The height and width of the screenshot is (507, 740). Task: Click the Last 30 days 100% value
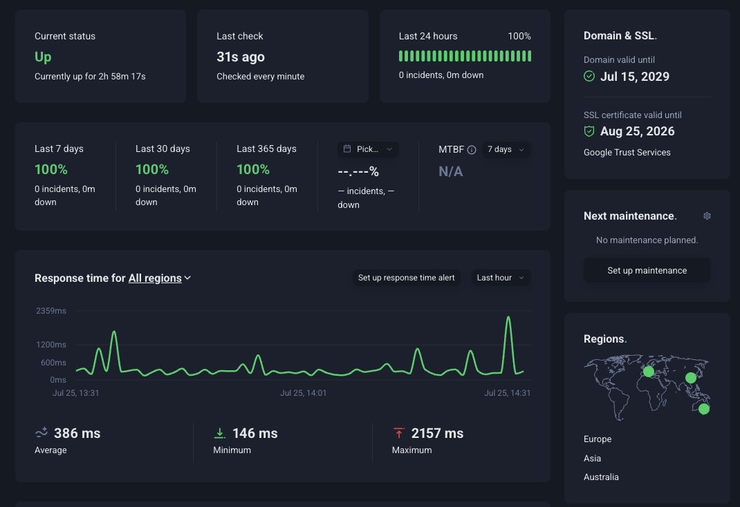click(152, 169)
